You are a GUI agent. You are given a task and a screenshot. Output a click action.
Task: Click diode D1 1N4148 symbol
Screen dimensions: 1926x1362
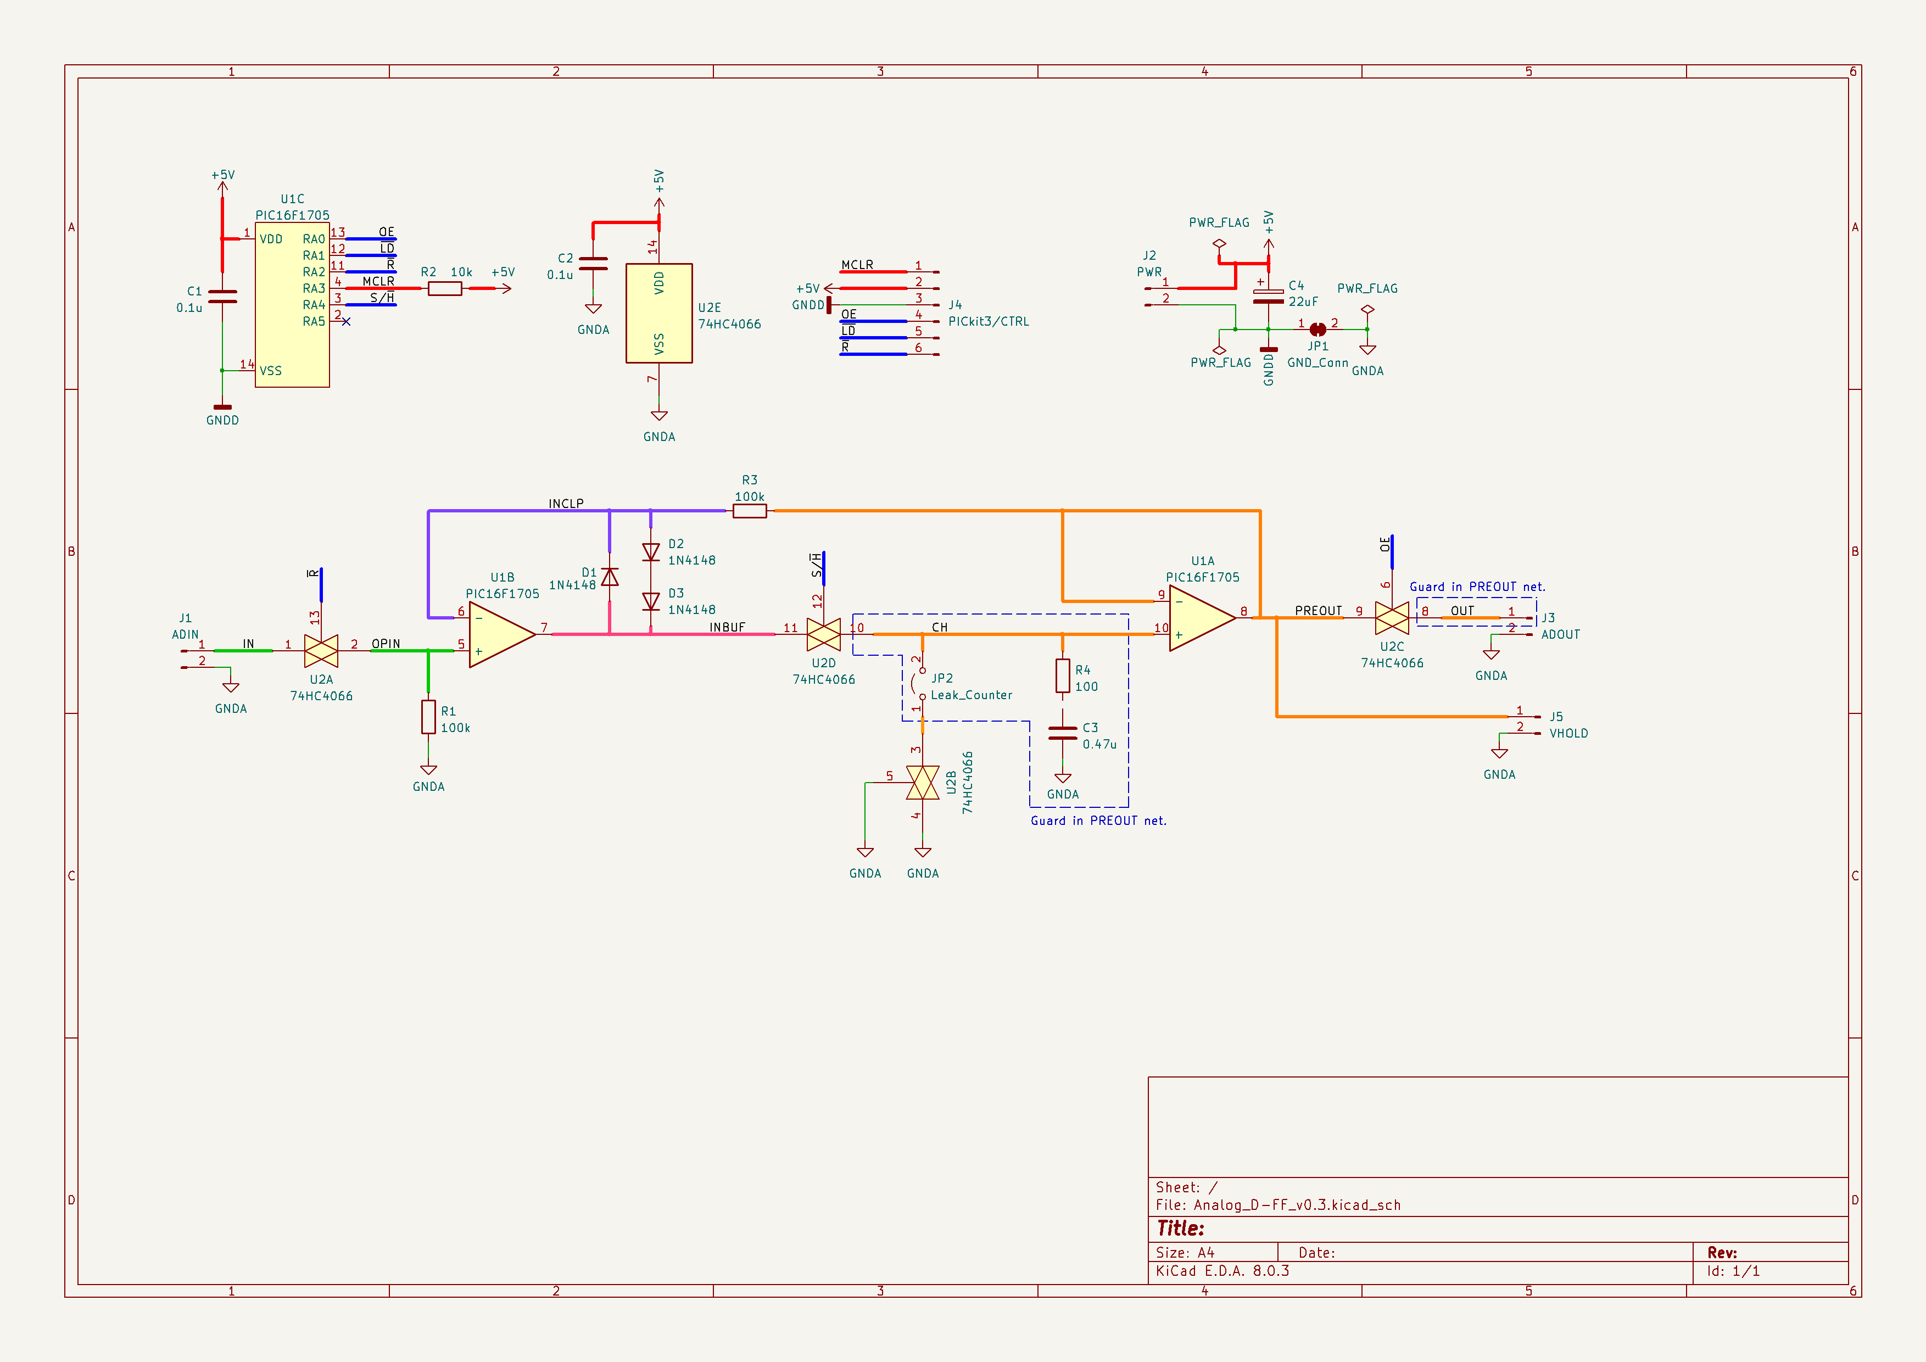[610, 577]
